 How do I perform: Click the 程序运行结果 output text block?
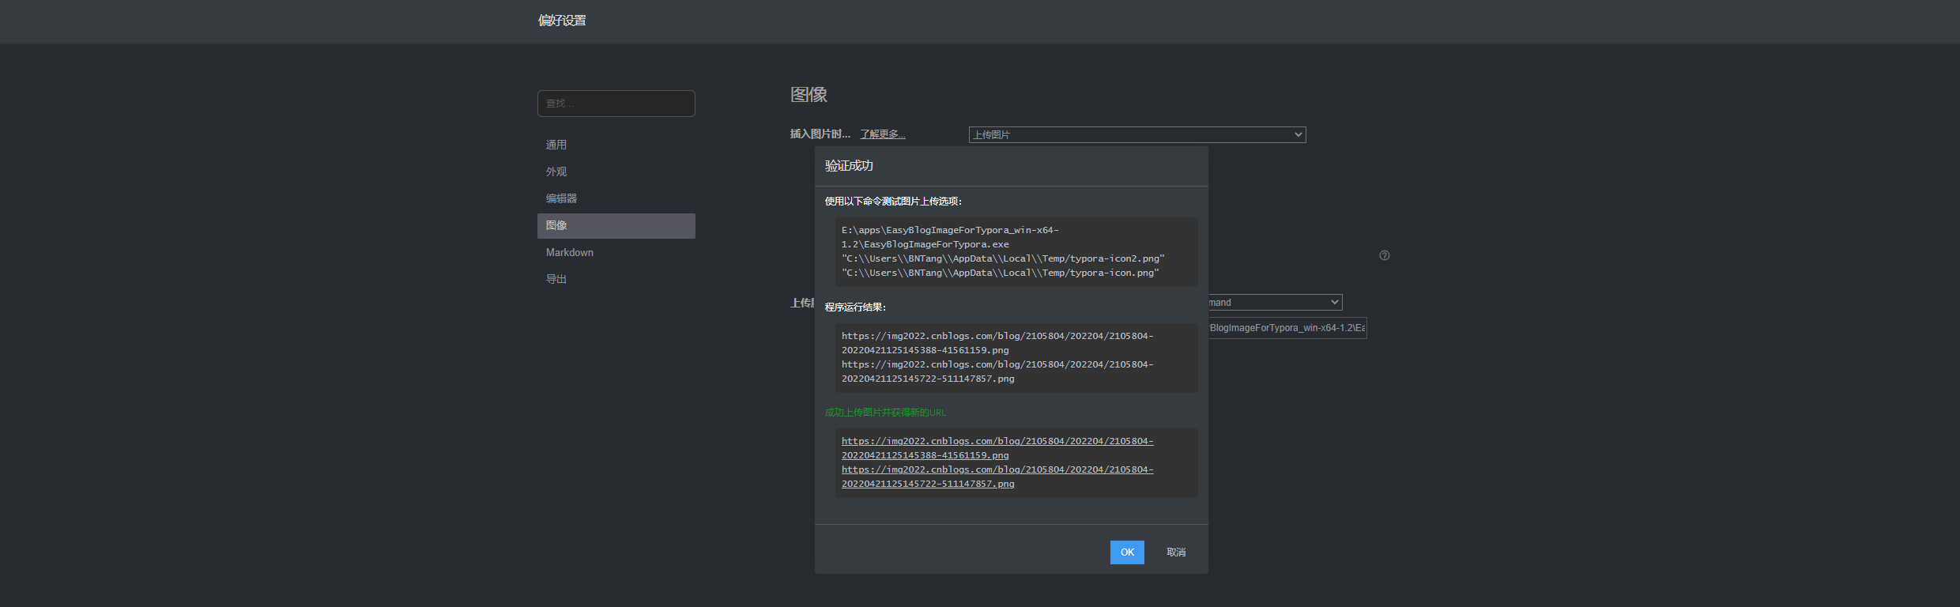tap(1016, 358)
